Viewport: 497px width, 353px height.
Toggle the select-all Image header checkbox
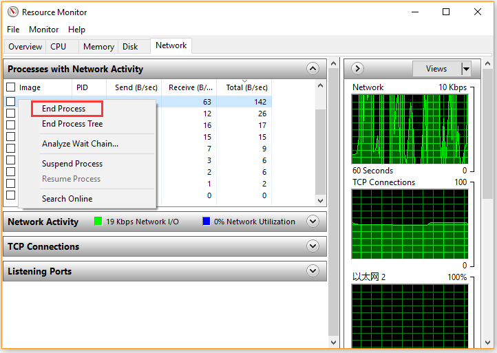pyautogui.click(x=11, y=87)
